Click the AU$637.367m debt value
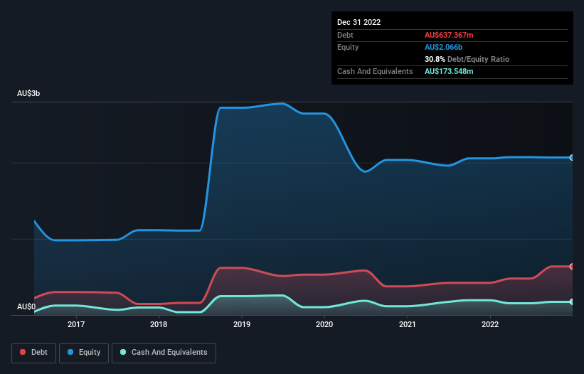The width and height of the screenshot is (584, 374). [x=449, y=35]
